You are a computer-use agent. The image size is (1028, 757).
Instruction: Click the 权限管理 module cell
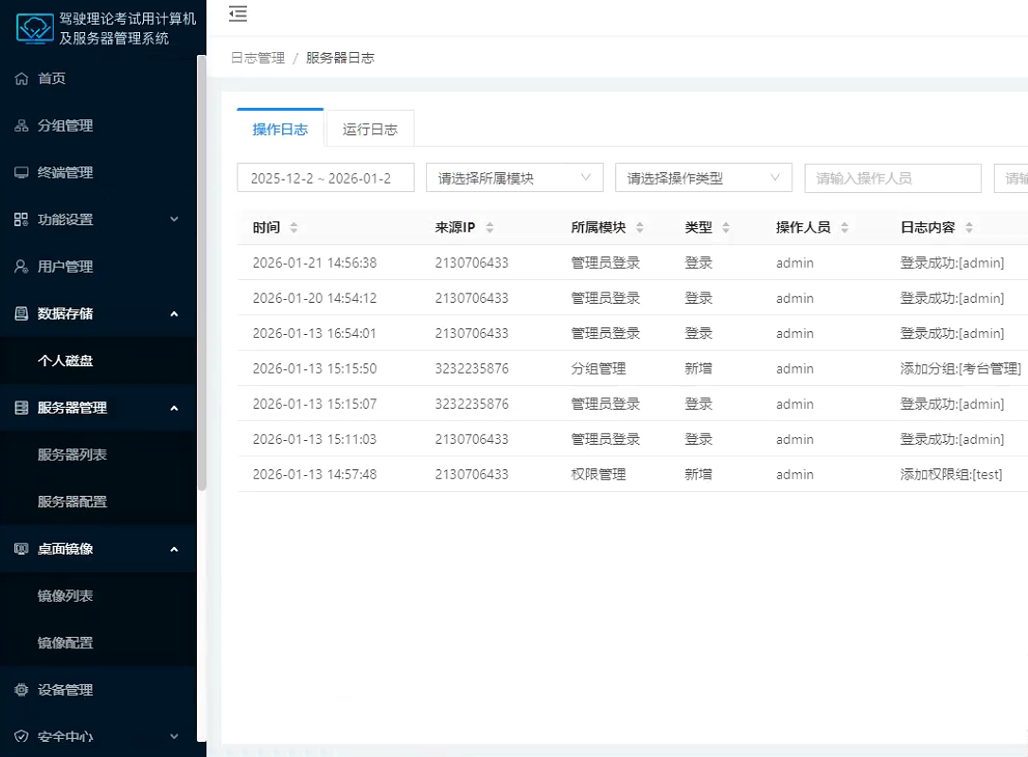(598, 474)
